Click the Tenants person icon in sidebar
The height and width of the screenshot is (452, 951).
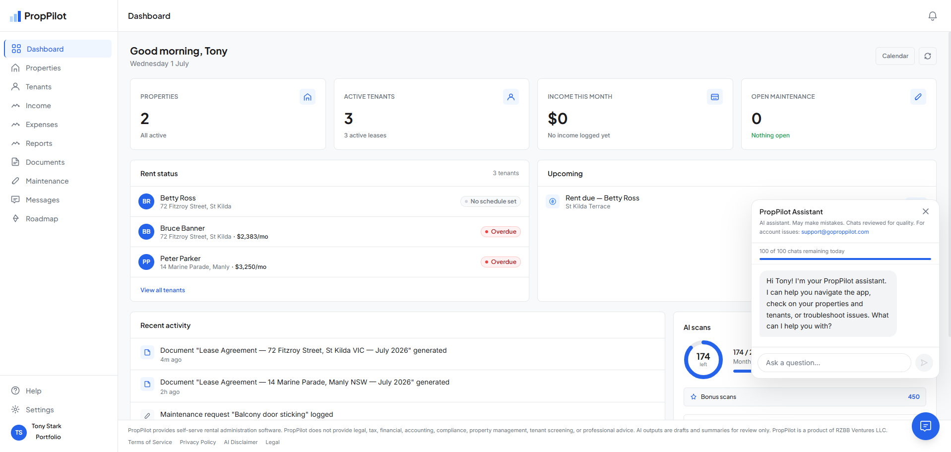pyautogui.click(x=16, y=87)
